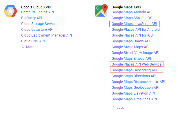
Task: Open Google Maps Time Zone API
Action: [134, 99]
